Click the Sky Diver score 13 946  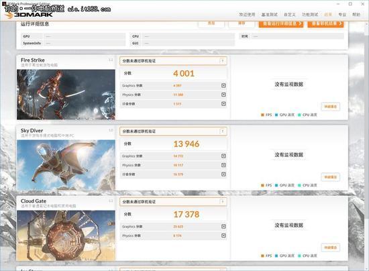(x=187, y=144)
